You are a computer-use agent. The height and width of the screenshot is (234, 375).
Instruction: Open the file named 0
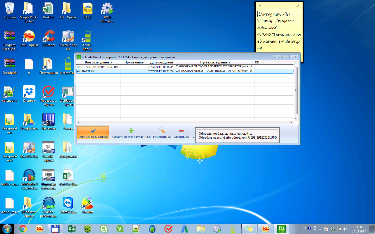(29, 66)
